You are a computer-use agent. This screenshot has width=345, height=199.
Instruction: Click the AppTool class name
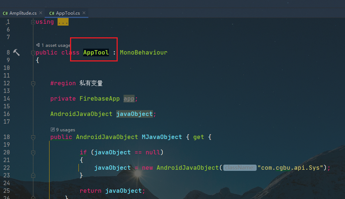coord(96,53)
